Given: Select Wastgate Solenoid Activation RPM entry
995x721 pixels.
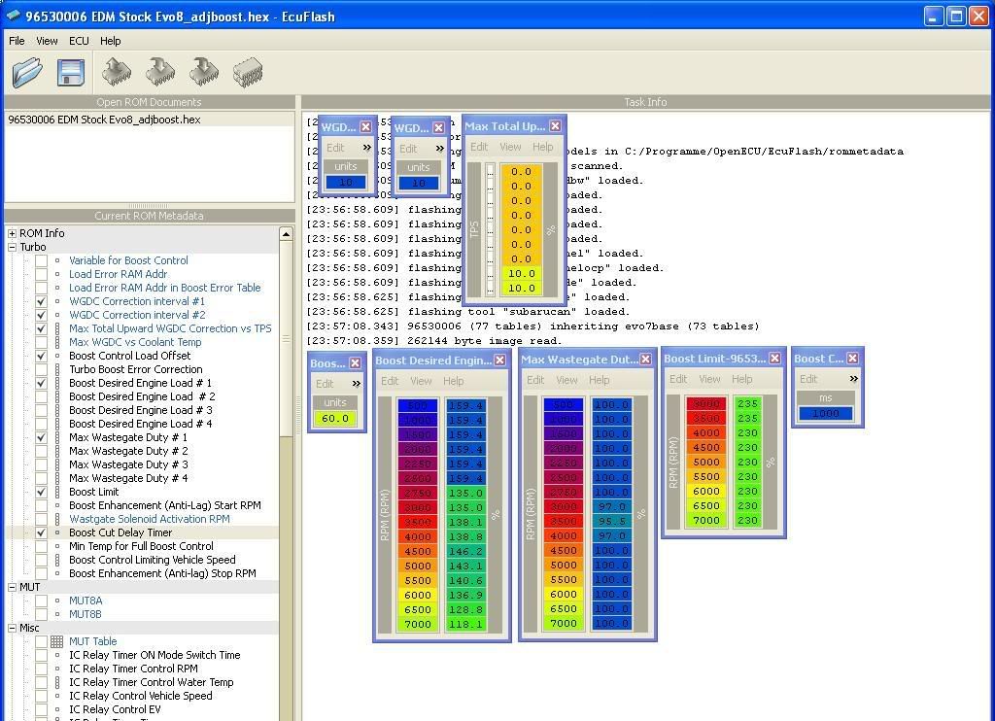Looking at the screenshot, I should 149,519.
